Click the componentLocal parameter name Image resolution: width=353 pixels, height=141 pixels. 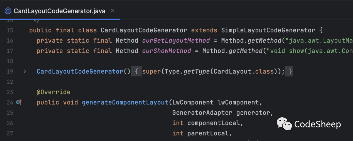(x=214, y=123)
